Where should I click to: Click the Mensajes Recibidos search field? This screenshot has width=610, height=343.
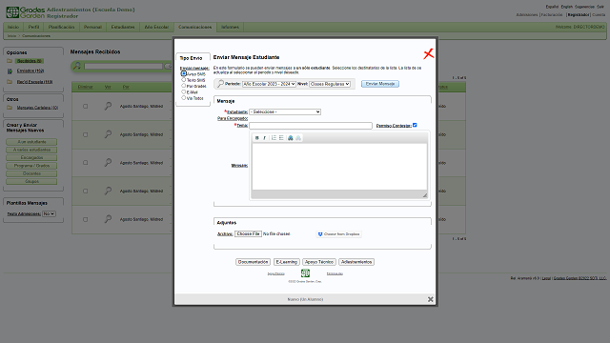(123, 66)
